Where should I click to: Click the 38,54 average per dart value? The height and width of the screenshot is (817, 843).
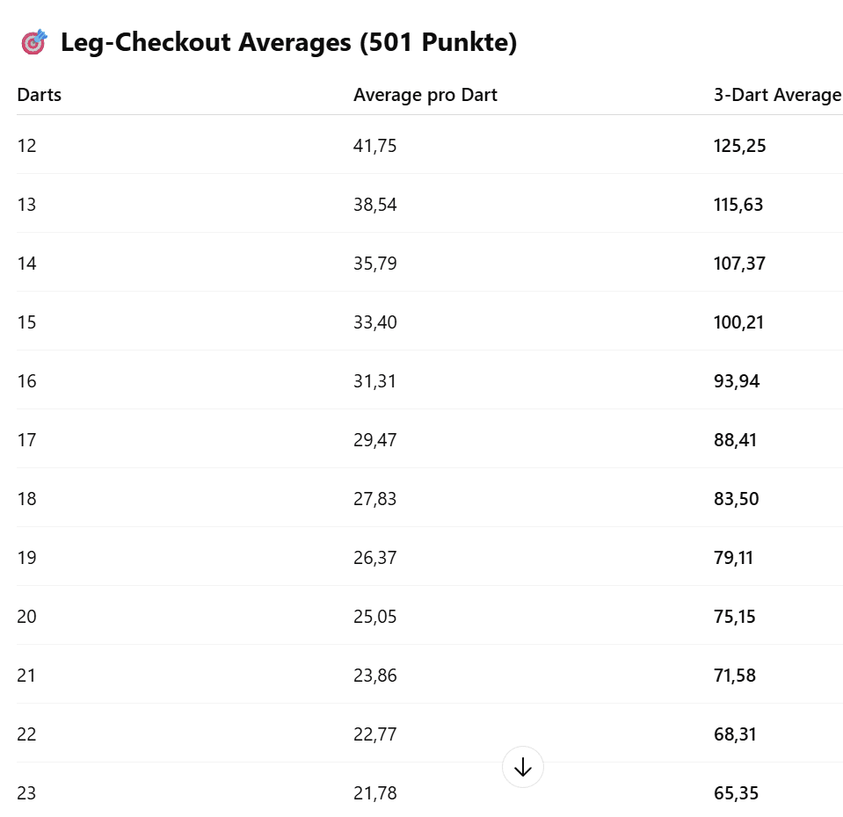[375, 205]
